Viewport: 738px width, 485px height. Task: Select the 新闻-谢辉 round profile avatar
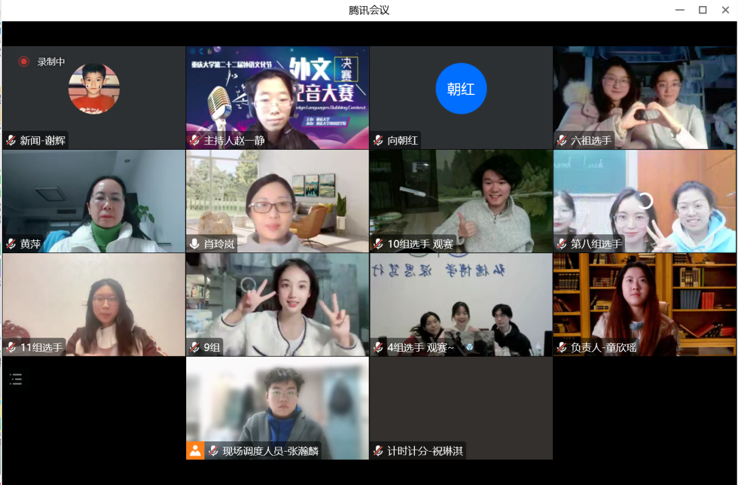[94, 89]
